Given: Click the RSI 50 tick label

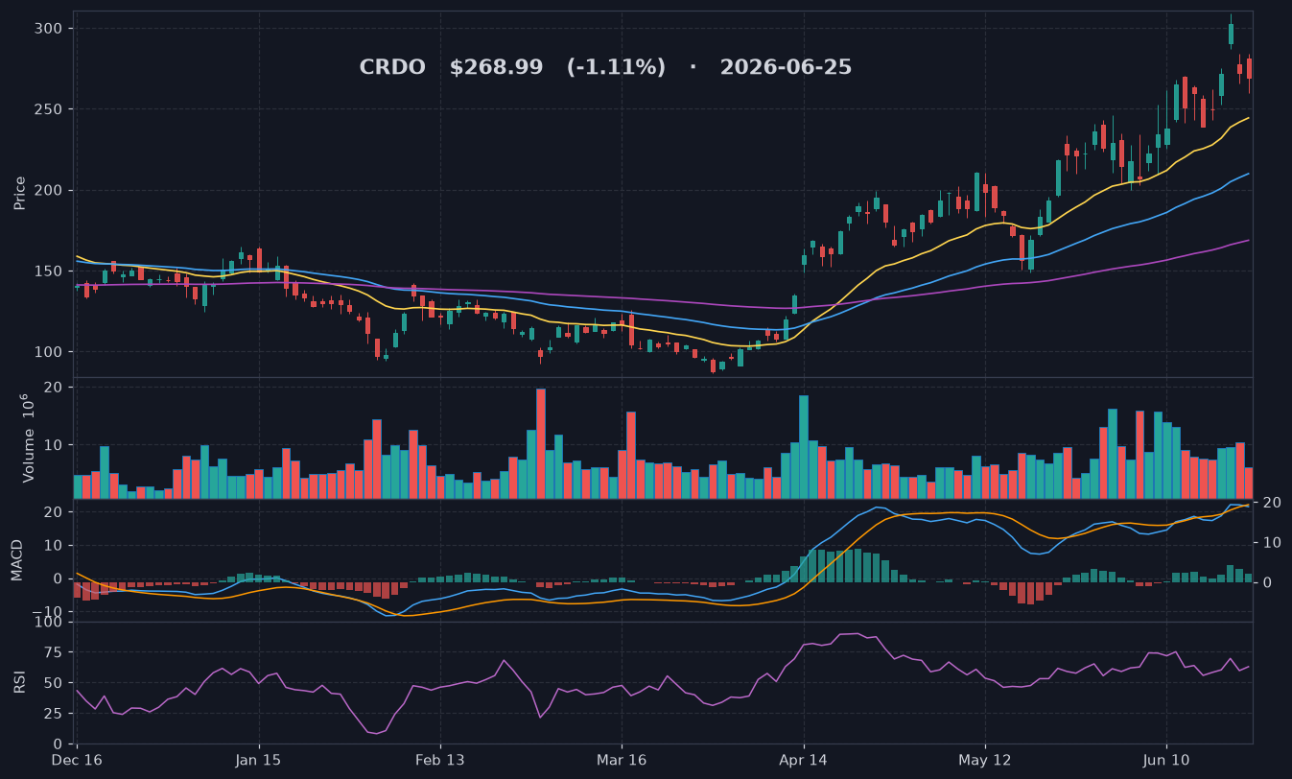Looking at the screenshot, I should (54, 683).
